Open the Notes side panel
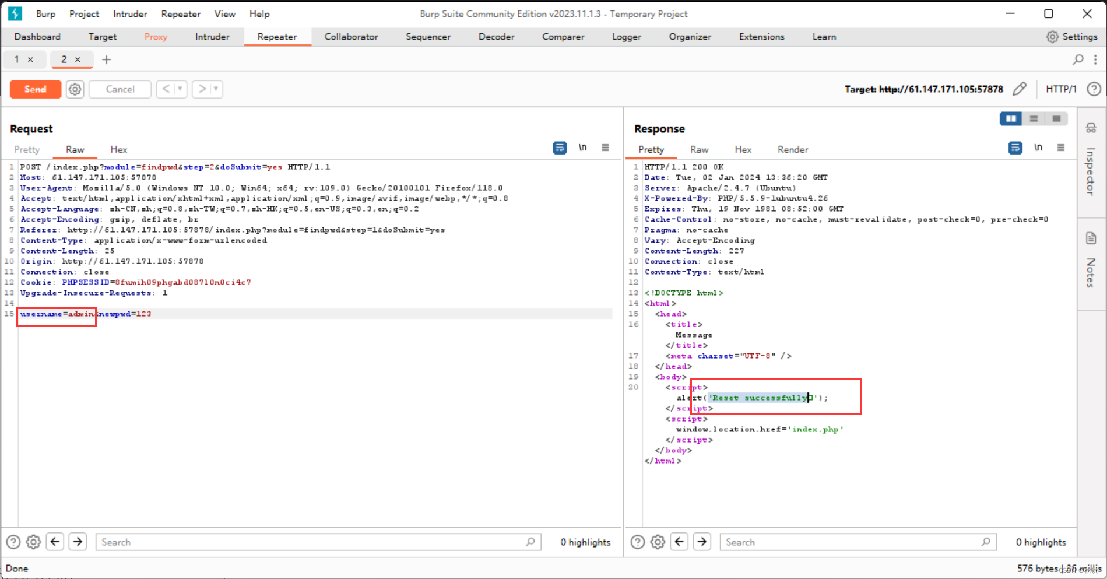The height and width of the screenshot is (579, 1107). click(1091, 261)
